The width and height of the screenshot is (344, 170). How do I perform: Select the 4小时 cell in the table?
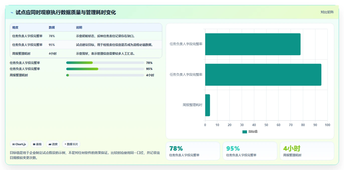pos(52,54)
